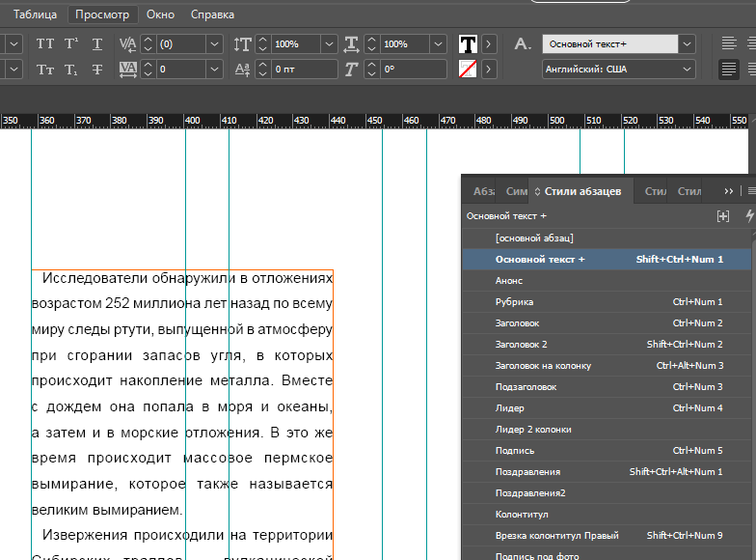
Task: Apply the 'Заголовок 2' paragraph style
Action: [x=521, y=345]
